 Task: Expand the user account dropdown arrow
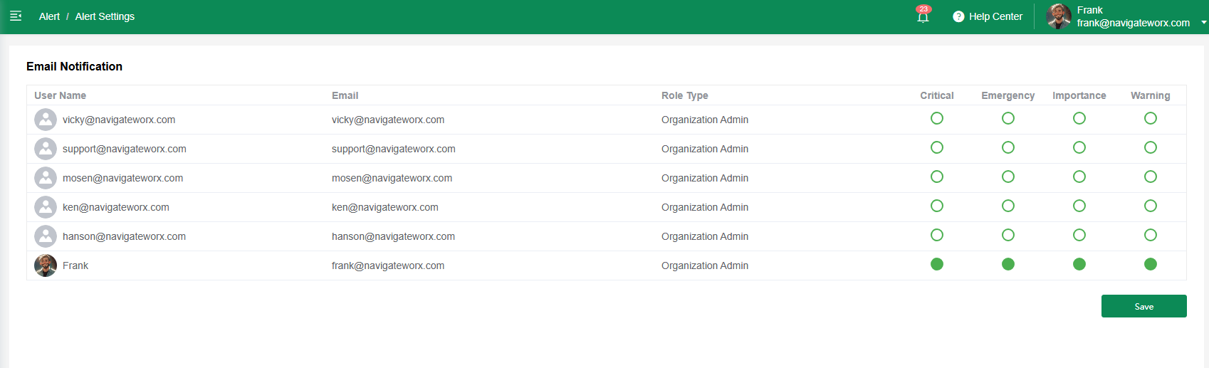click(1203, 22)
